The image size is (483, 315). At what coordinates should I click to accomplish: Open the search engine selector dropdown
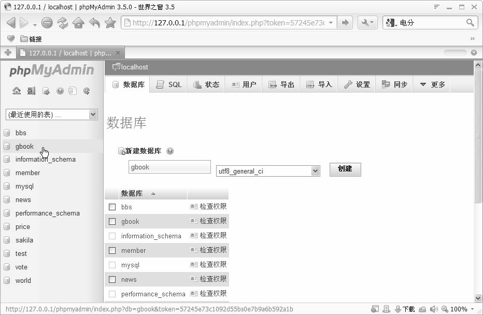coord(391,22)
